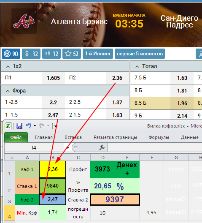Select row 1 header
The image size is (202, 223).
[10, 169]
